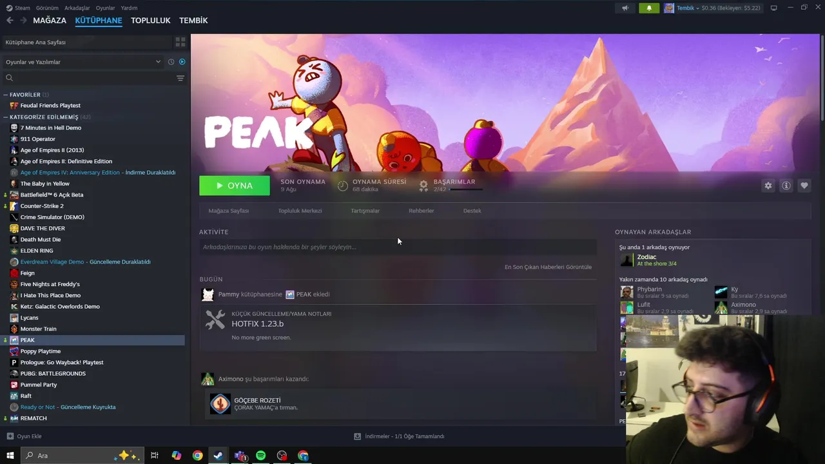Open friend Phybarin's entry
This screenshot has width=825, height=464.
[655, 292]
